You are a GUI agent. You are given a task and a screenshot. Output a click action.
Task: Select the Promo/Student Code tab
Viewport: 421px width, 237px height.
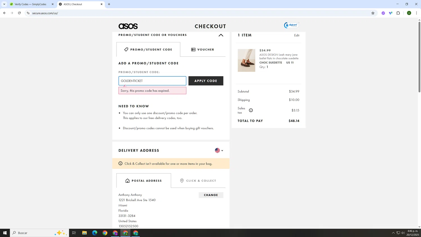148,49
